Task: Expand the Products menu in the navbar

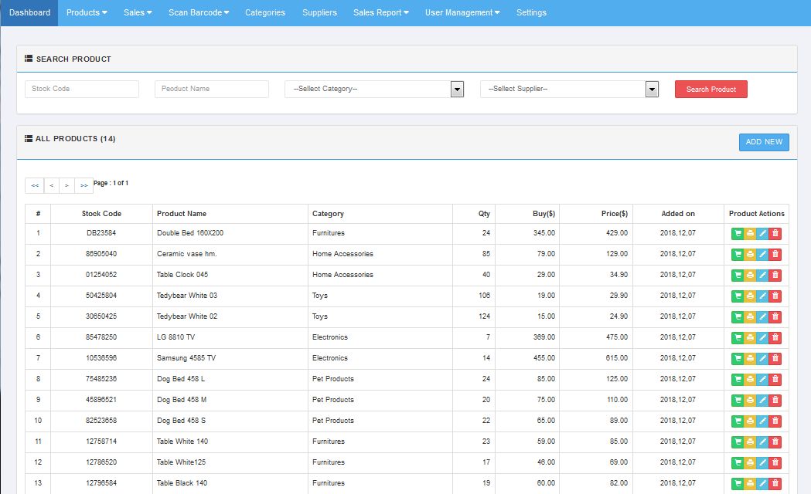Action: 87,12
